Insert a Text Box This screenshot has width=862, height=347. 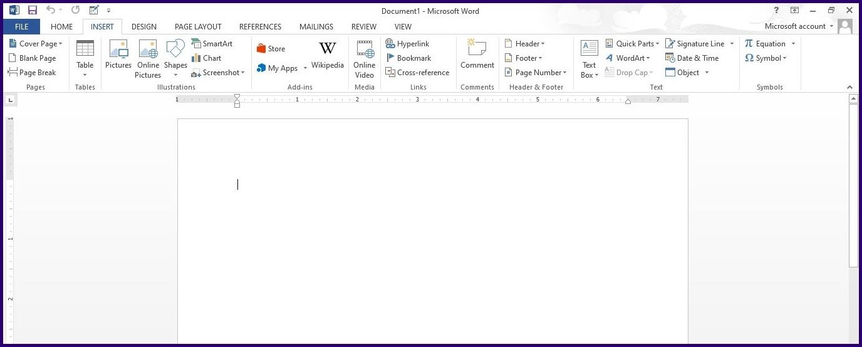pos(589,59)
